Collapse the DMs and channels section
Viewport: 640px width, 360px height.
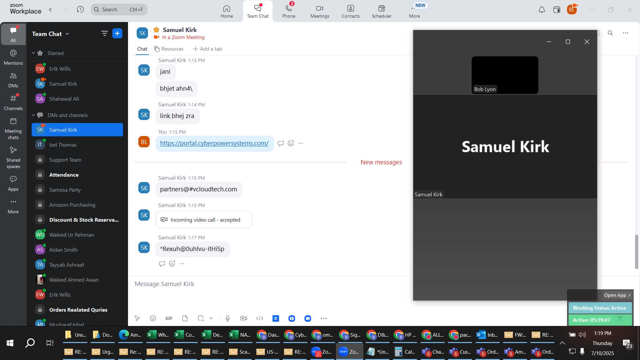click(33, 115)
